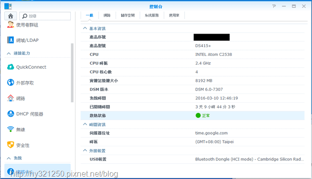Viewport: 312px width, 179px height.
Task: Click the 8192 MB memory value
Action: point(204,81)
